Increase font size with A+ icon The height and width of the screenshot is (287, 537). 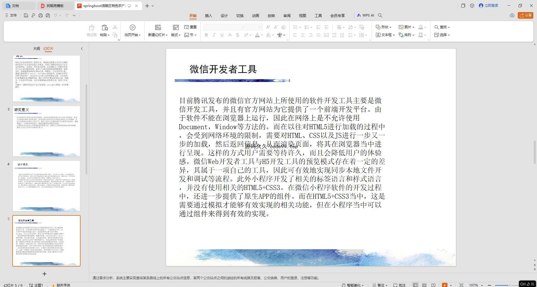coord(268,27)
